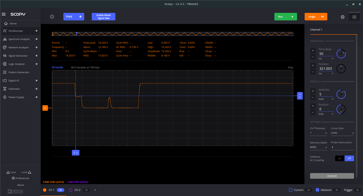Switch to Spectrum Analyzer instrument
The width and height of the screenshot is (363, 196).
click(x=20, y=39)
